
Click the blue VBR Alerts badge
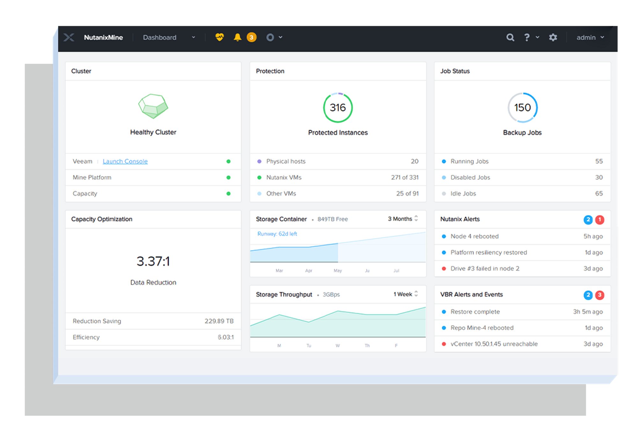point(588,295)
